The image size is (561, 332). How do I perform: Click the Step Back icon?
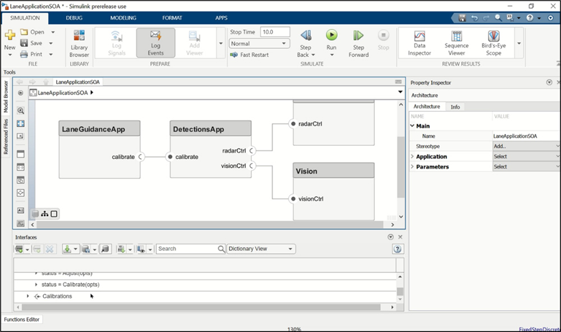click(306, 35)
